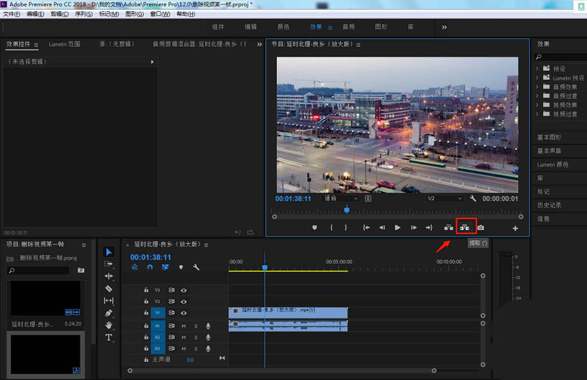Select the Razor tool in the toolbox
Screen dimensions: 587x380
pos(109,289)
